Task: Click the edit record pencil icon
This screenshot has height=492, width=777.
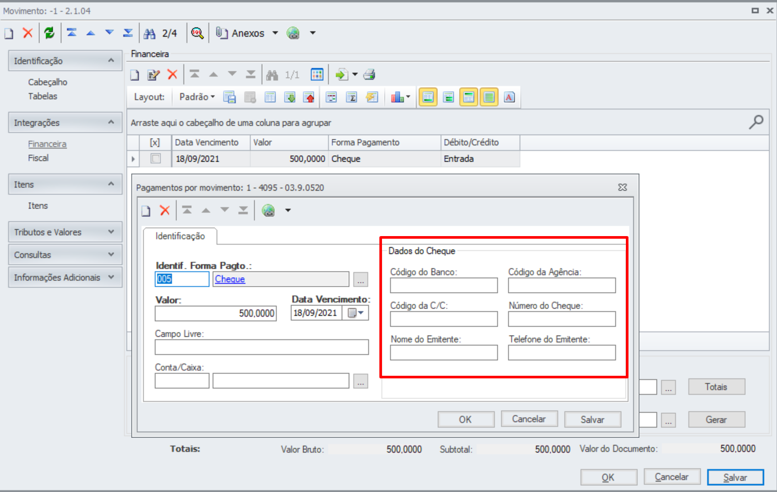Action: coord(153,75)
